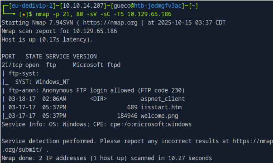Click the 184946 file size value

pyautogui.click(x=128, y=115)
